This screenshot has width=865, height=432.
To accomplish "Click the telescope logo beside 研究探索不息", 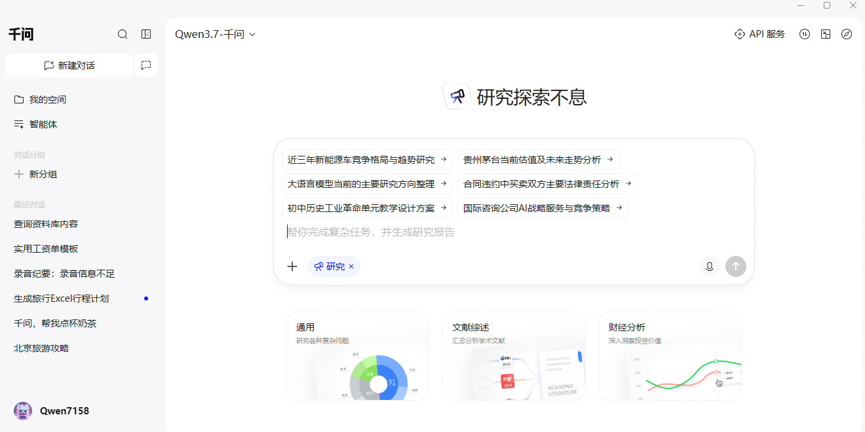I will click(457, 96).
